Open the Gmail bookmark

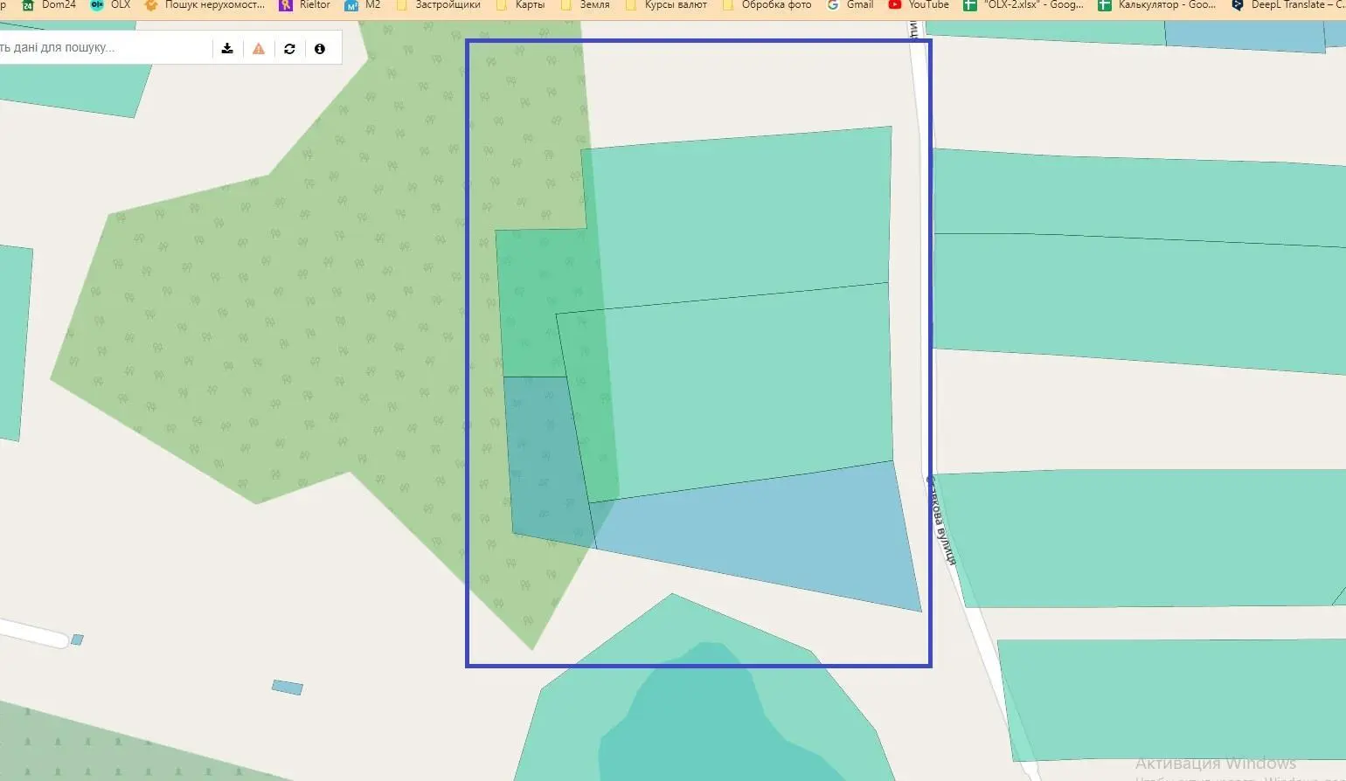pos(850,5)
